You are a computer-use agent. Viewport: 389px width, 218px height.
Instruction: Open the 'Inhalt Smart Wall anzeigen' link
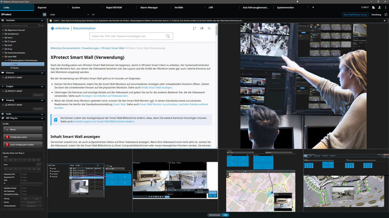point(157,88)
